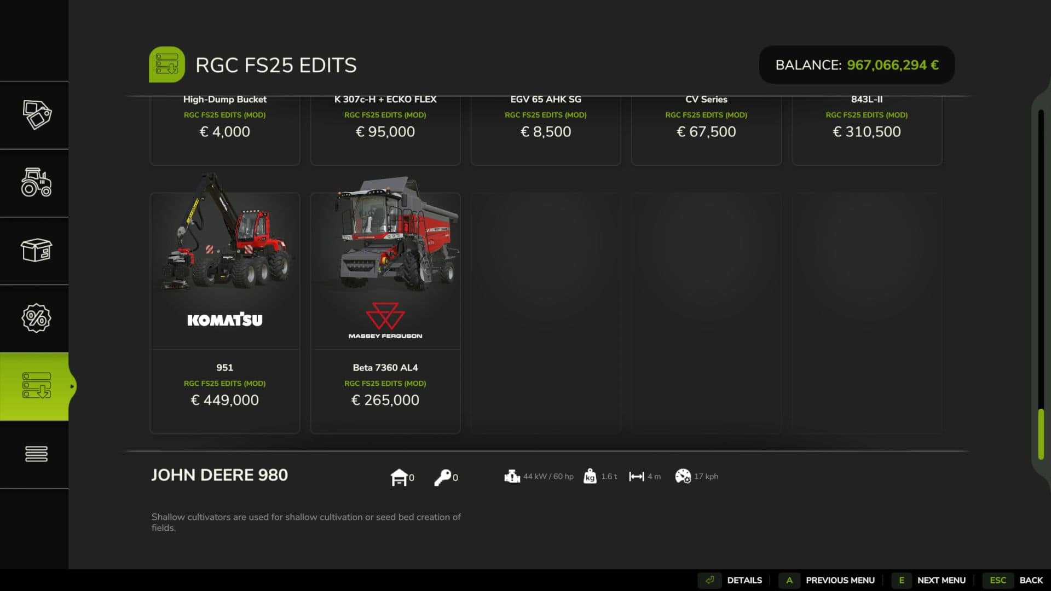
Task: Click the ESC BACK button
Action: [x=1013, y=580]
